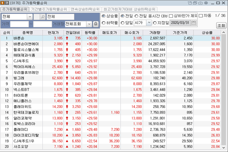Switch to 연속상승하락순위 tab
The image size is (228, 152).
coord(85,9)
